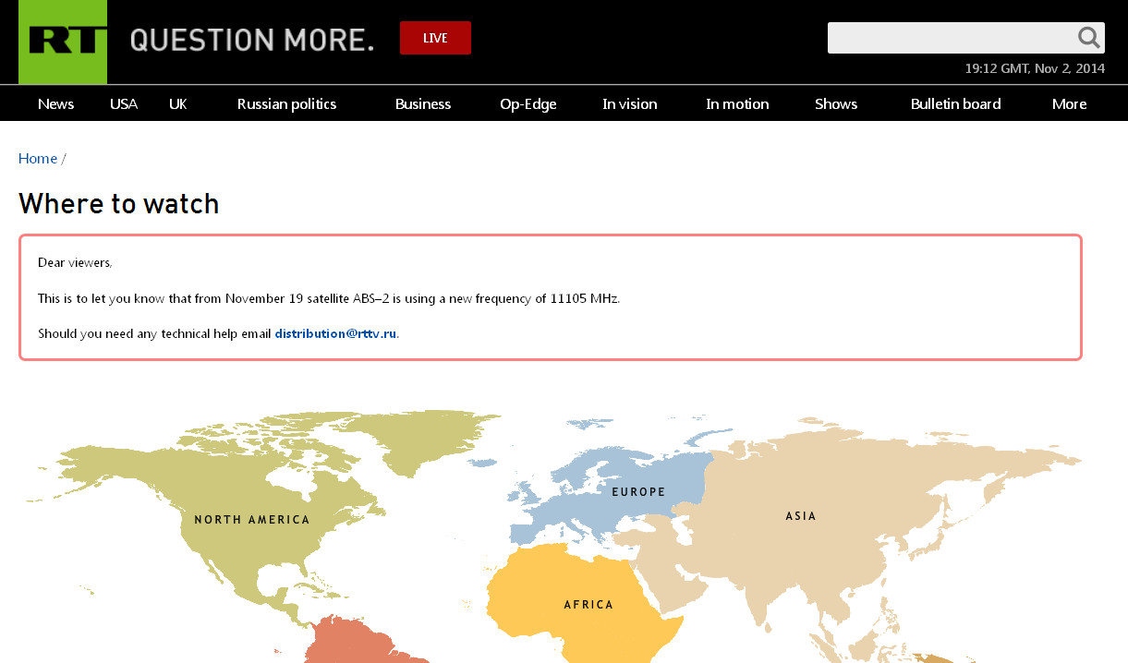This screenshot has height=663, width=1128.
Task: Open the News menu item
Action: tap(55, 103)
